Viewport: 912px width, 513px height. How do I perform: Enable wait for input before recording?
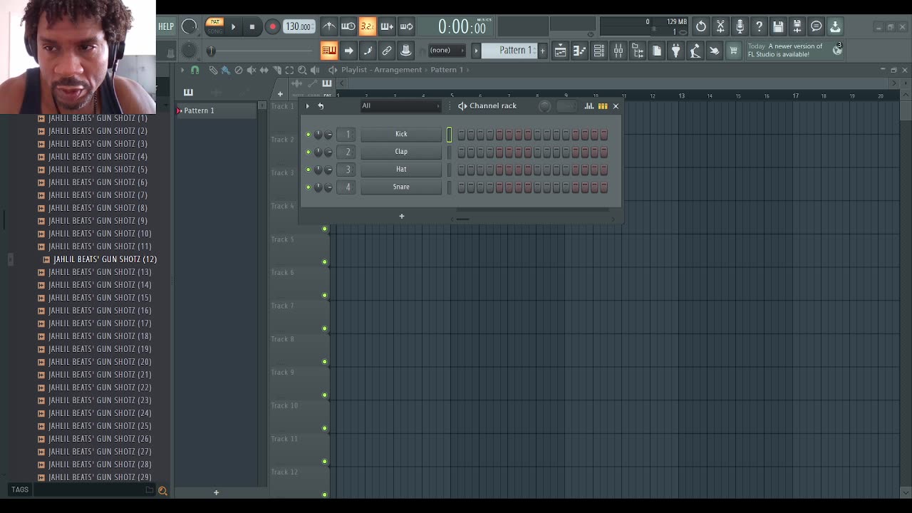(348, 27)
